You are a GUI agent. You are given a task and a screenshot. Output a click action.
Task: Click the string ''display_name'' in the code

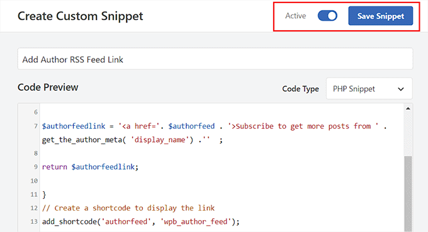[x=160, y=140]
